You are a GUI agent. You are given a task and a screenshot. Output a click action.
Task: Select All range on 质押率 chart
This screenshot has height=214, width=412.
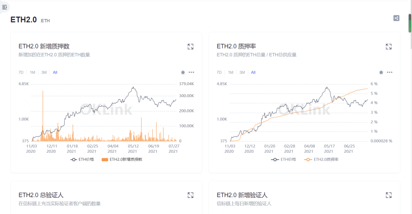point(253,72)
